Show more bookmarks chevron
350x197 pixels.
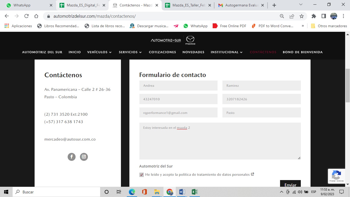click(x=303, y=26)
